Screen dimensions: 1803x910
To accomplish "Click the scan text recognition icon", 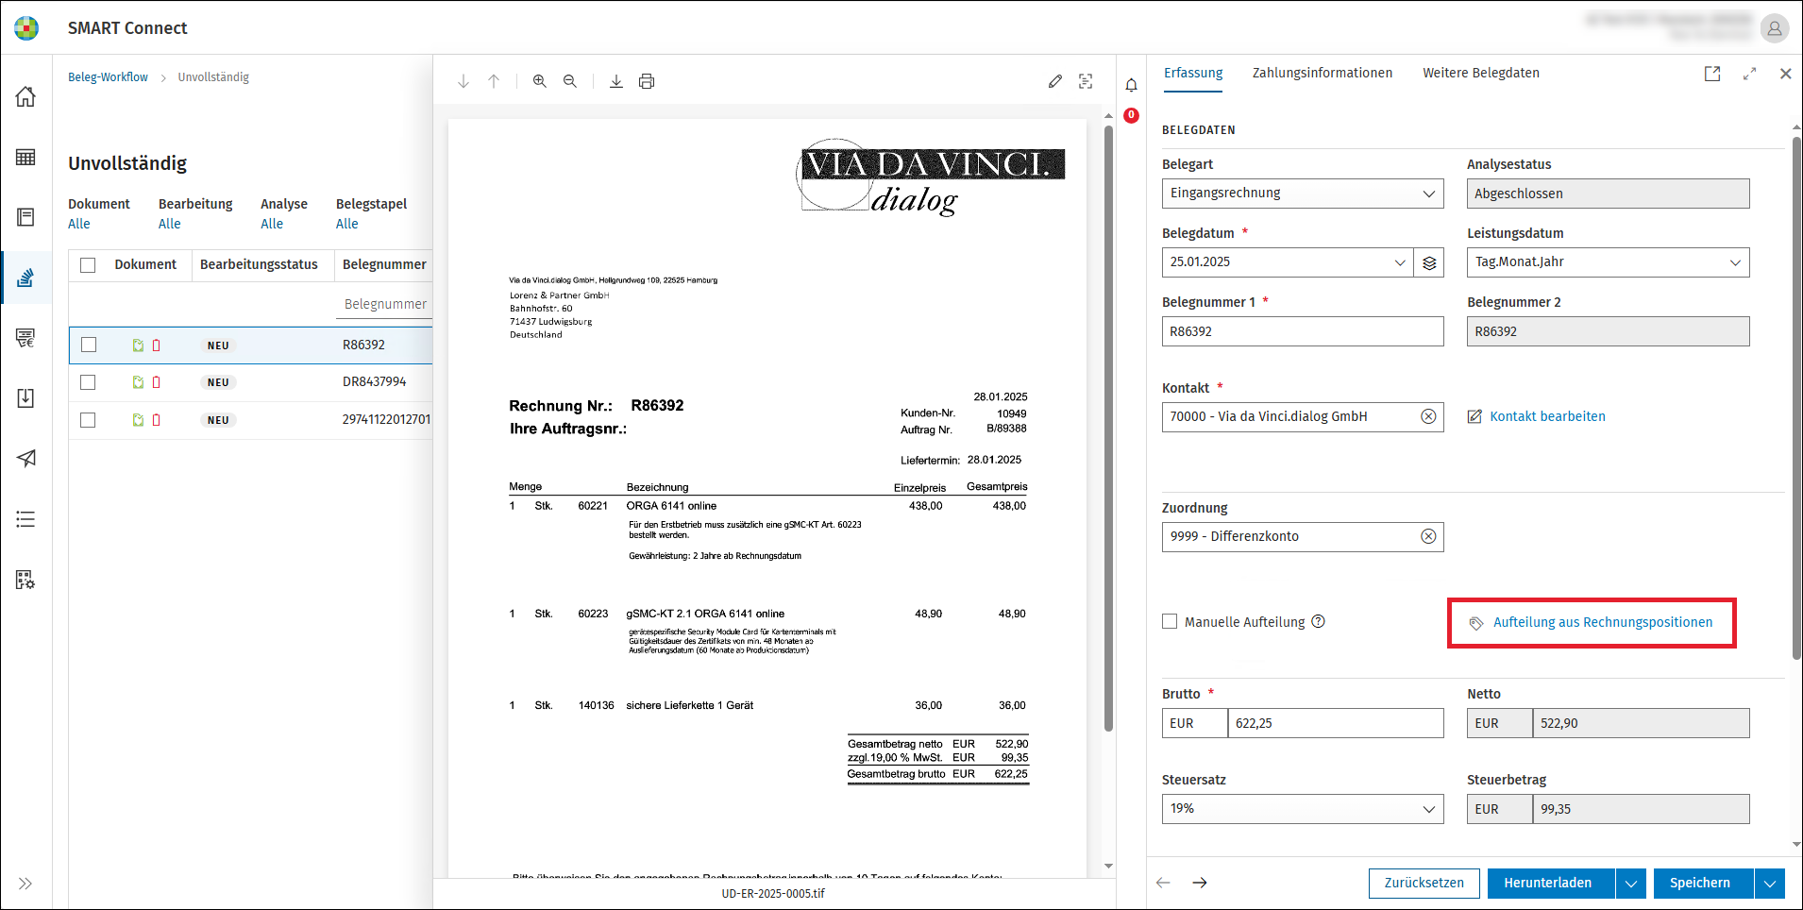I will 1086,81.
